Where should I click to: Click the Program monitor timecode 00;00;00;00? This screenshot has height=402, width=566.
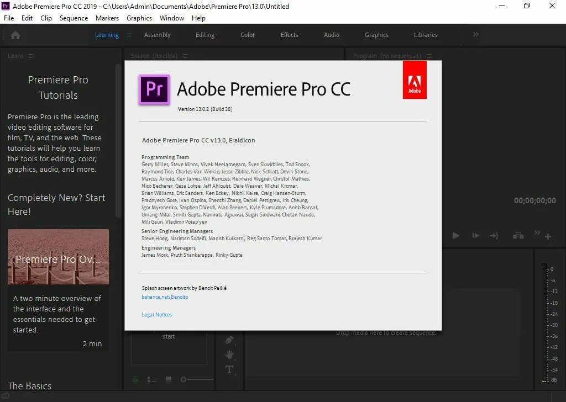coord(535,201)
